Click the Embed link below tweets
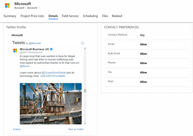193x136 pixels. click(x=17, y=129)
